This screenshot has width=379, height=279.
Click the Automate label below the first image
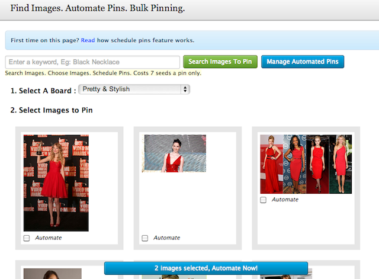pos(48,238)
